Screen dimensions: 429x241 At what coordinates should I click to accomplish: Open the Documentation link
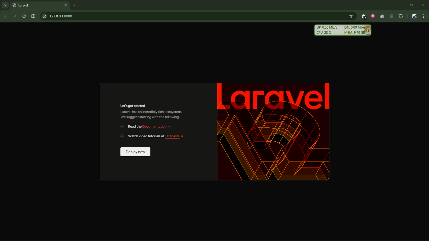click(x=154, y=126)
